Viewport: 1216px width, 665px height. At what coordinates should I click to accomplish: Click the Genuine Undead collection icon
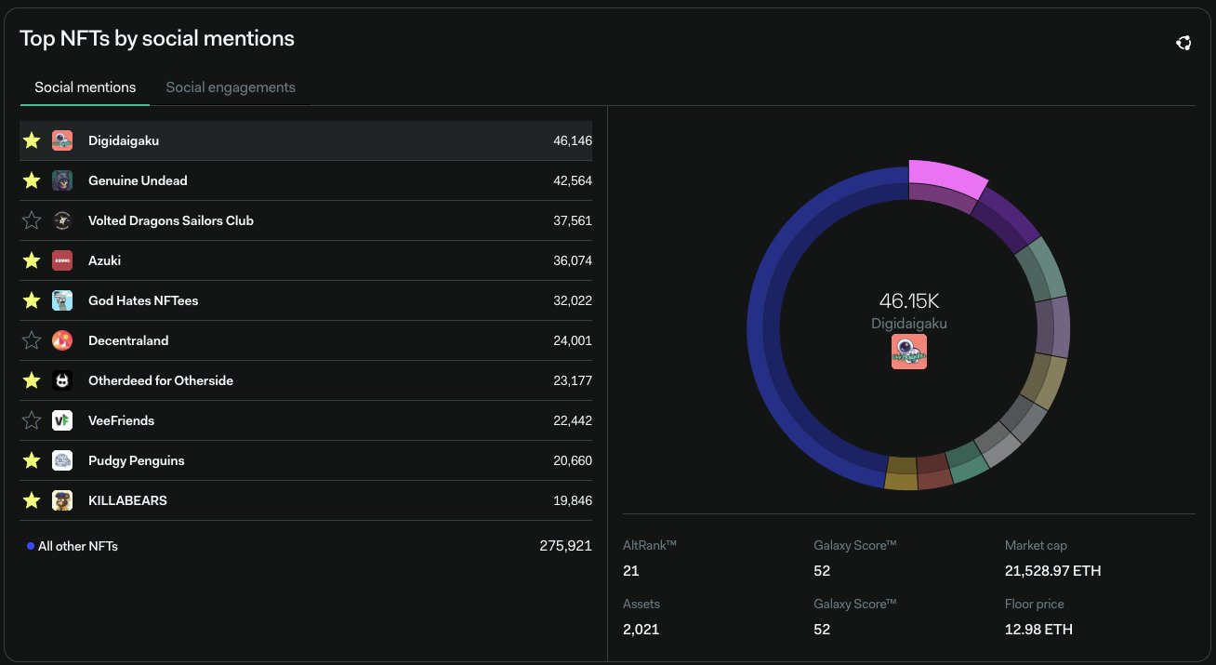(62, 180)
